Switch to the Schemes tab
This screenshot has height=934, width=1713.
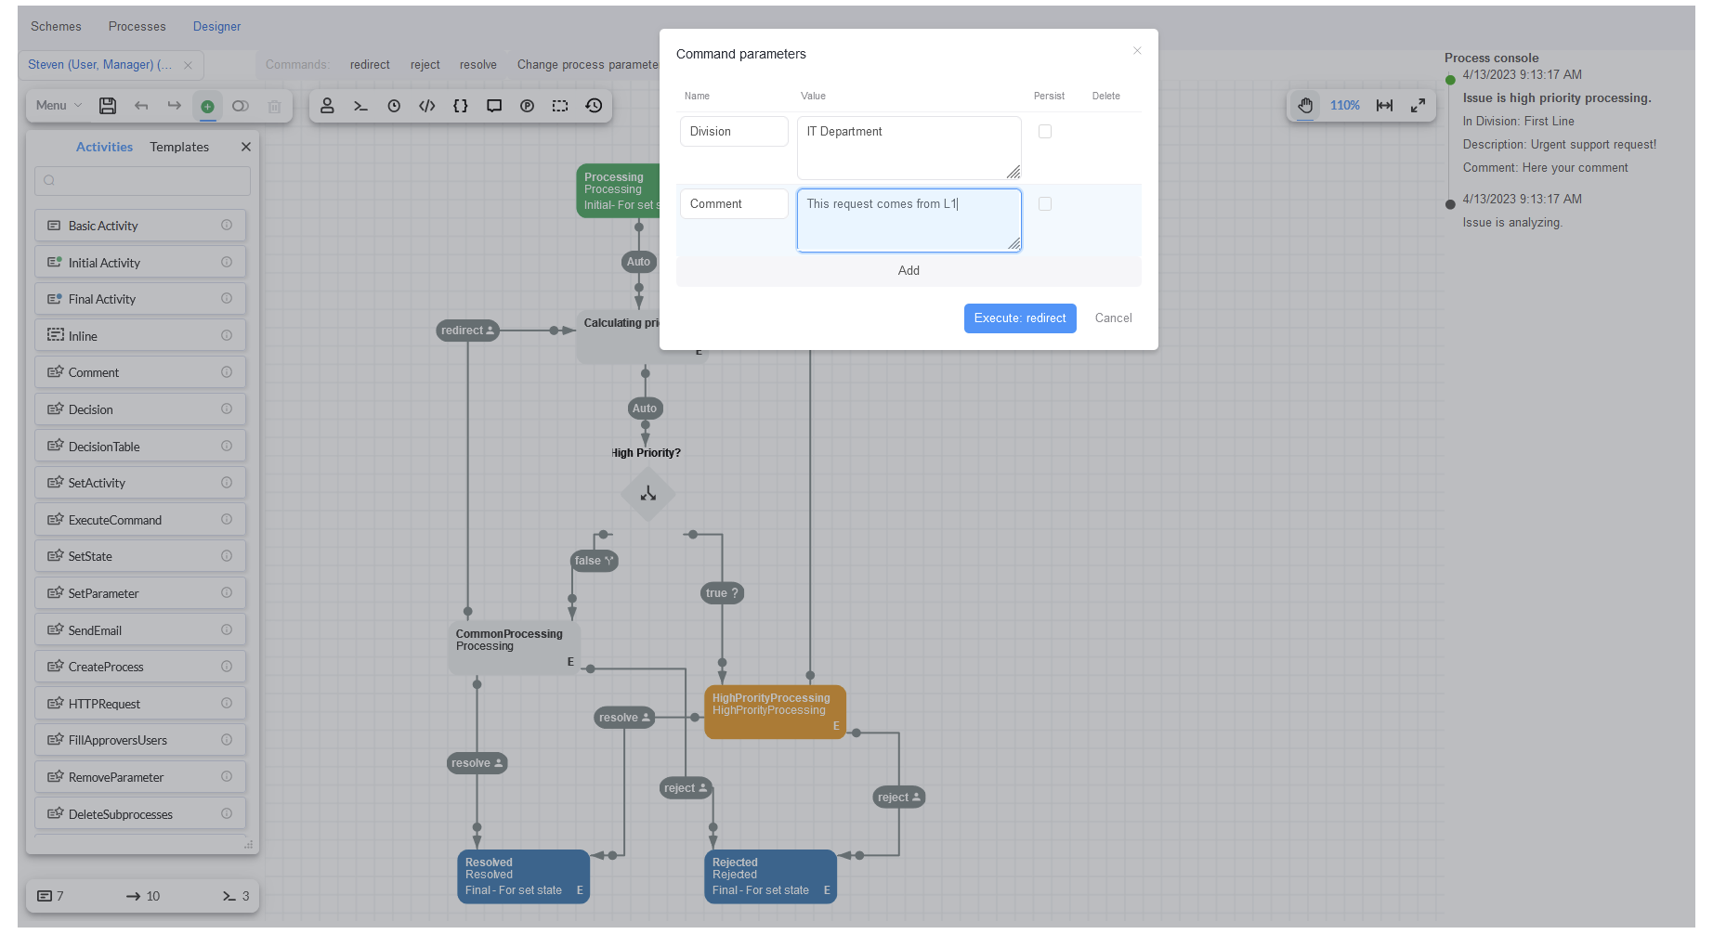56,26
